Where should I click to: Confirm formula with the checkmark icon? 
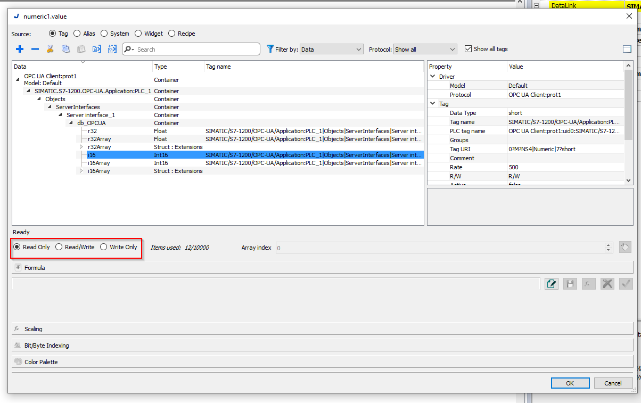click(x=626, y=284)
